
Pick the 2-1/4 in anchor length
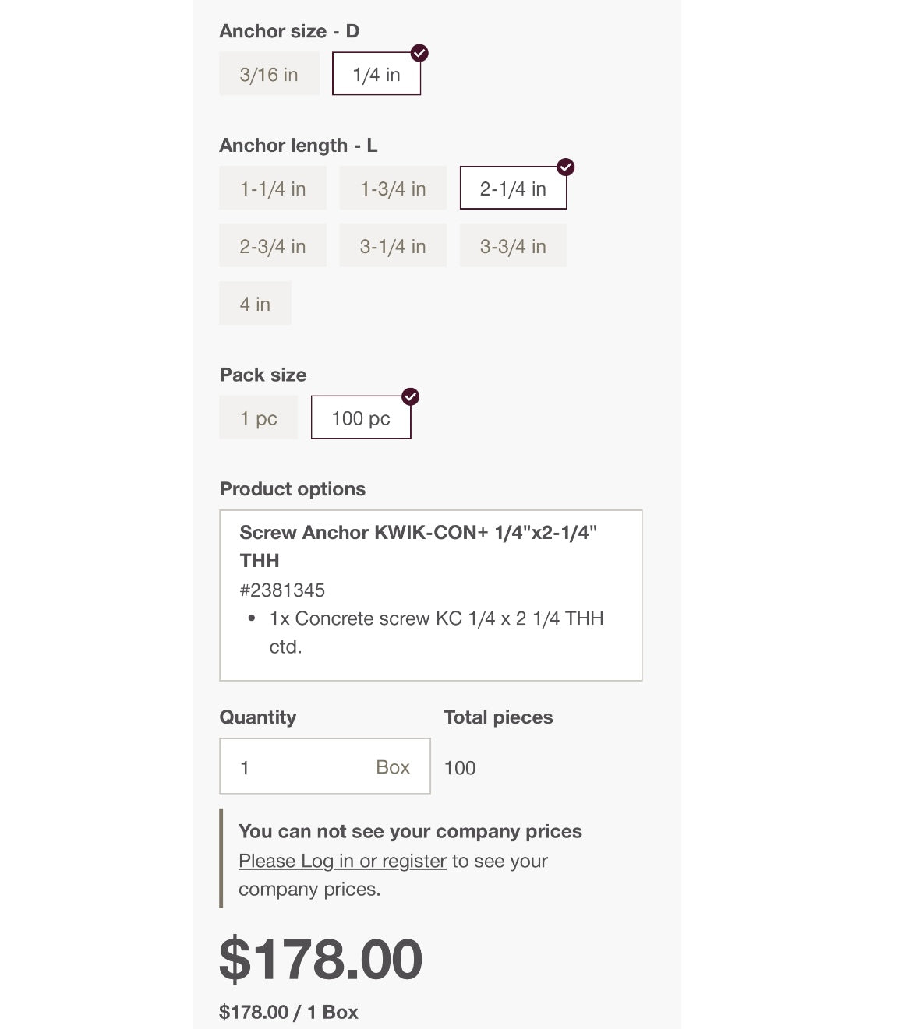click(513, 189)
